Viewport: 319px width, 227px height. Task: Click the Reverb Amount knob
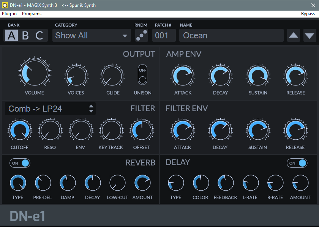(x=143, y=183)
